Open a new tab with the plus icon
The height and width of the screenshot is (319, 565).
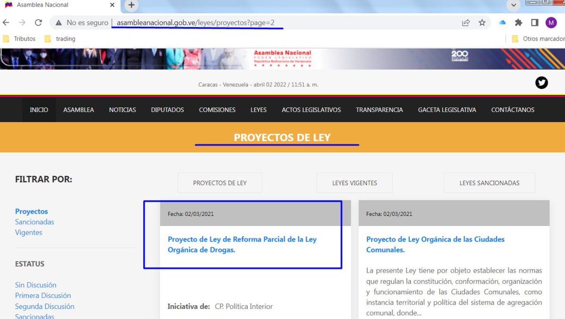pyautogui.click(x=131, y=5)
